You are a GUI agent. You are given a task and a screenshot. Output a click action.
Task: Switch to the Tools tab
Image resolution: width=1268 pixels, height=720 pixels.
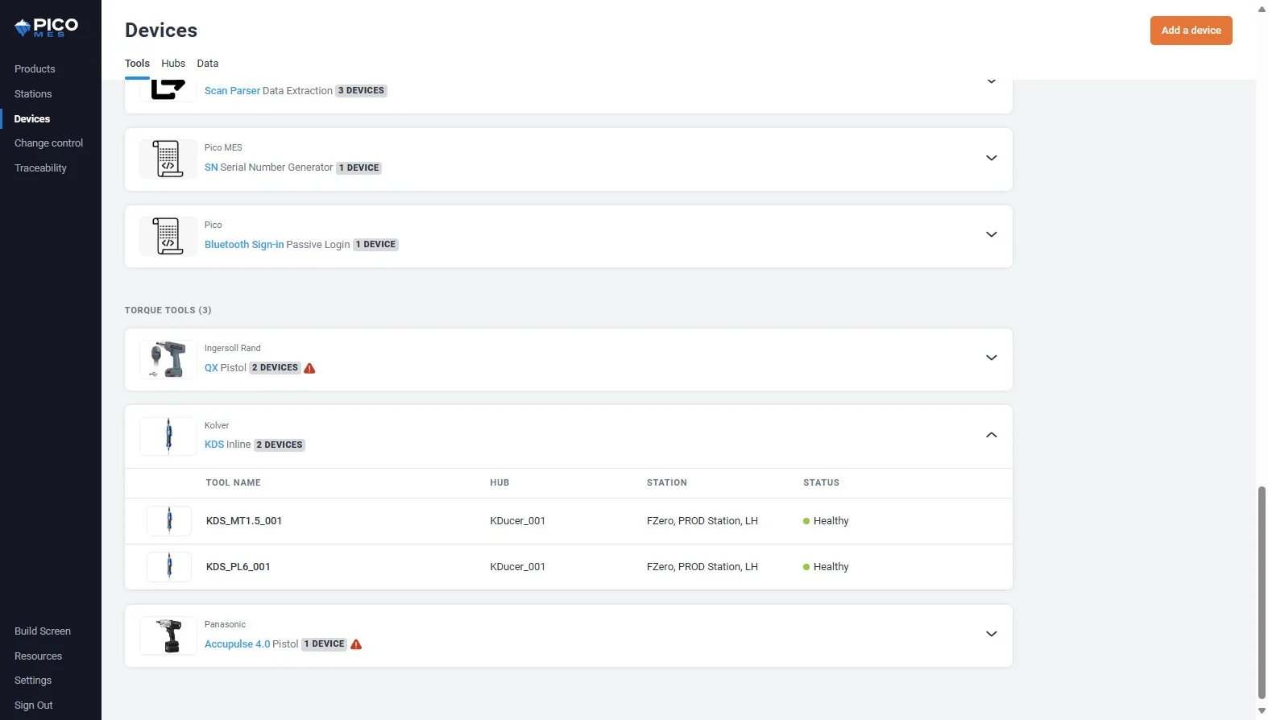(137, 64)
